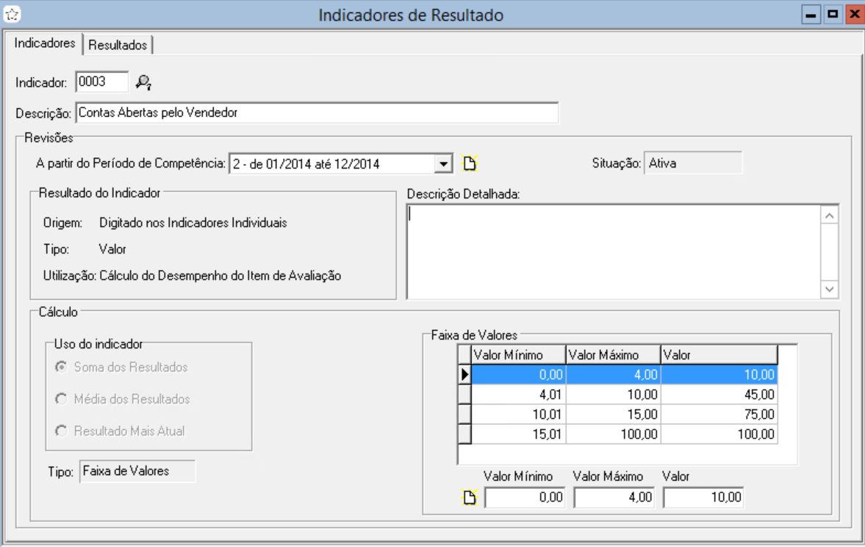Select Soma dos Resultados radio option
Viewport: 865px width, 547px height.
62,367
